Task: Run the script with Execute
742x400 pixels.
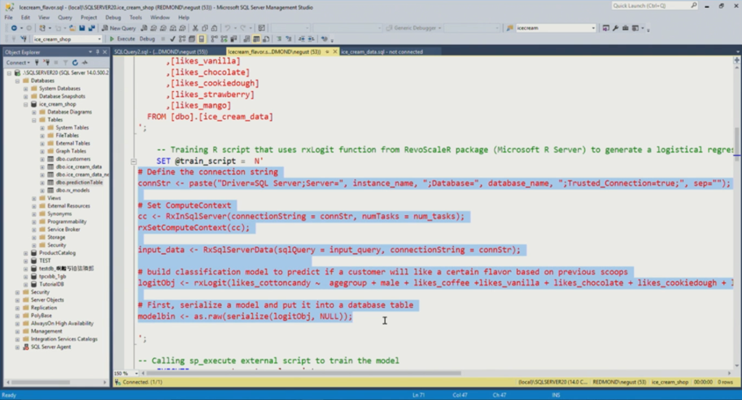Action: coord(122,39)
